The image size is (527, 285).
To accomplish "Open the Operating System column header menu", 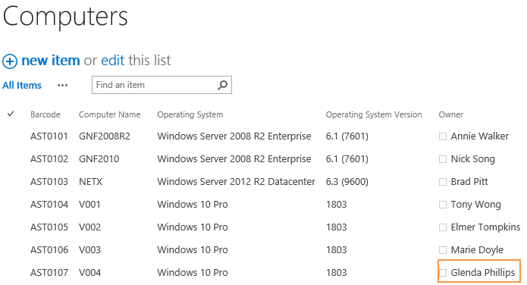I will [x=190, y=114].
